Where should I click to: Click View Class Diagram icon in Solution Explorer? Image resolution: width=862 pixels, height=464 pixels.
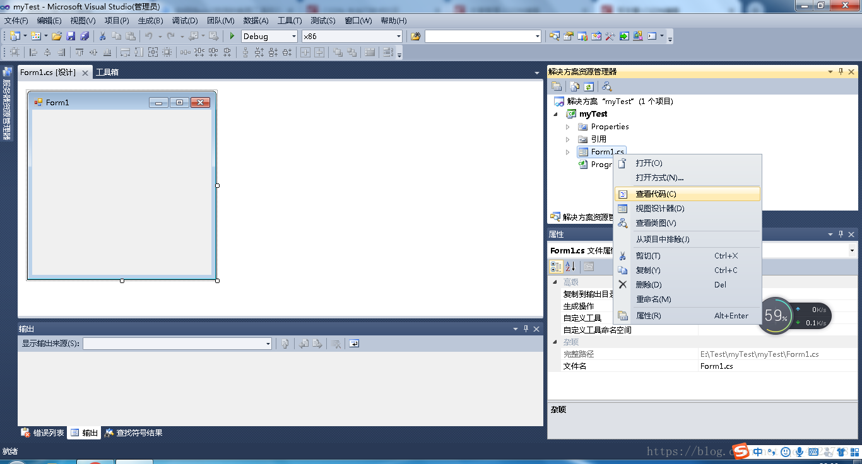(607, 86)
